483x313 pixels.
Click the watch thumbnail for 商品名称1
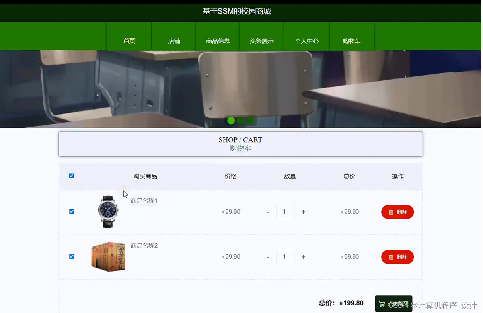(108, 211)
